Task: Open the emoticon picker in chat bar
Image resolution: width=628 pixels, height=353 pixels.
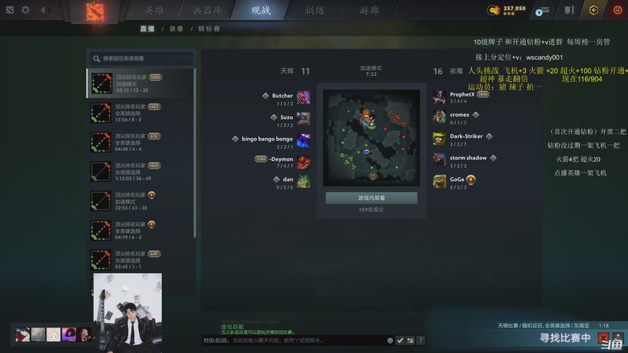Action: 389,340
